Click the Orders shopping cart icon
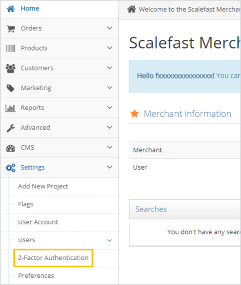Viewport: 241px width, 285px height. tap(11, 28)
